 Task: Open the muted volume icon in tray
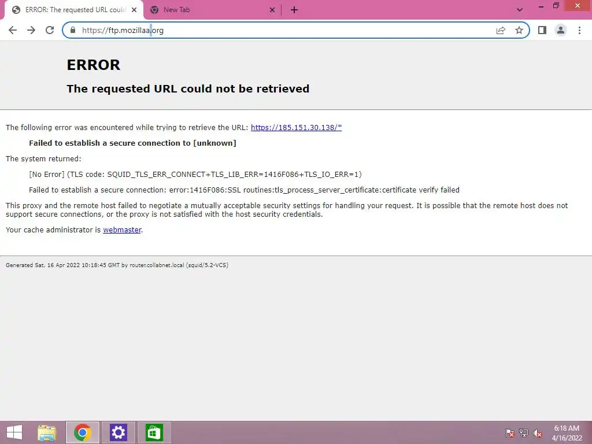point(537,432)
